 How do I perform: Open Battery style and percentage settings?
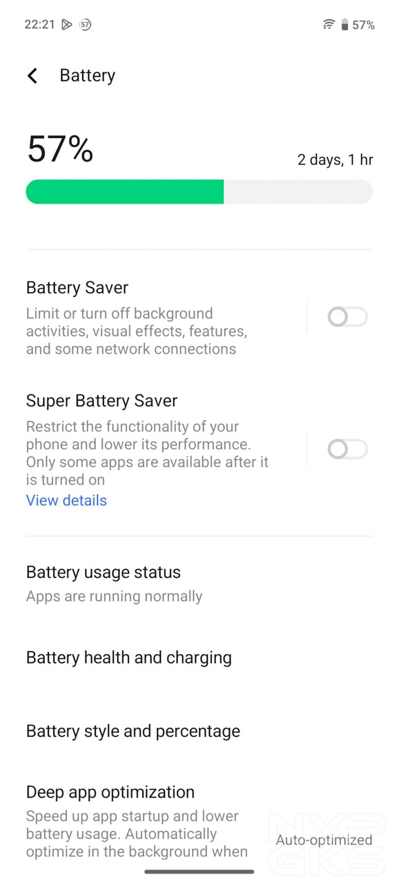click(133, 731)
